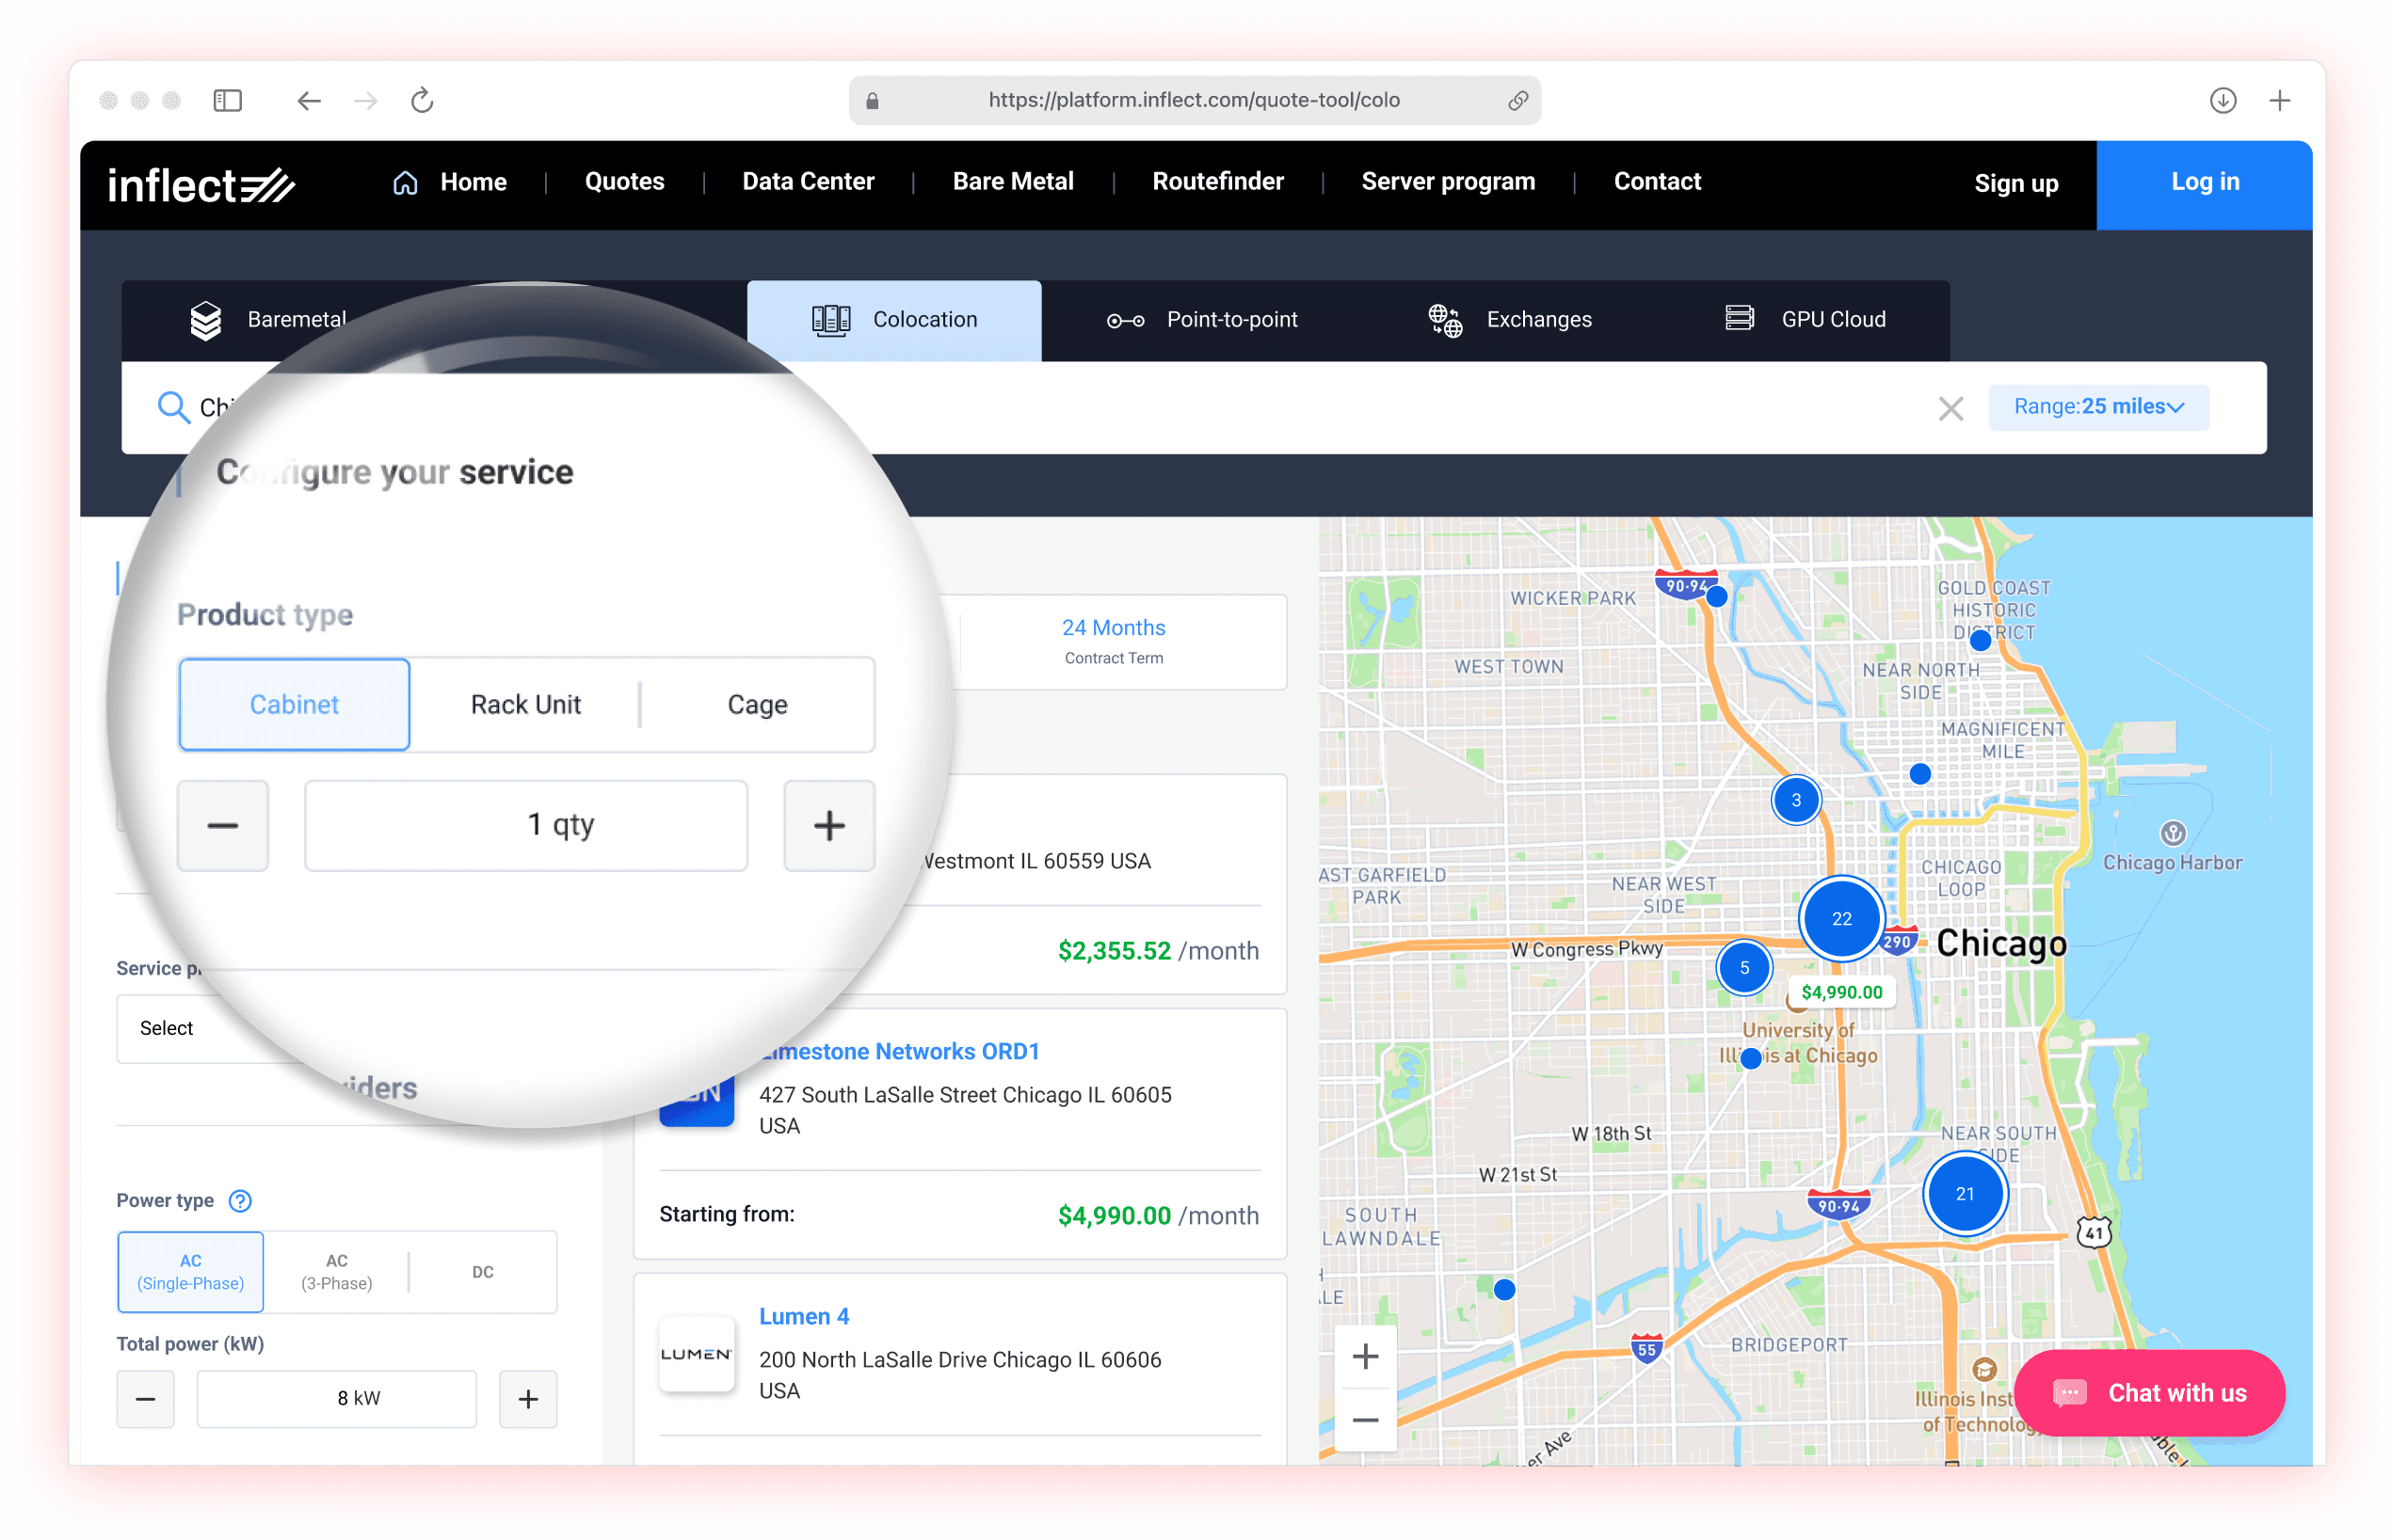
Task: Click the 8 kW total power field
Action: [337, 1398]
